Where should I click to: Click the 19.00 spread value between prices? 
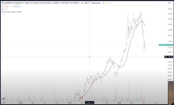[x=11, y=6]
